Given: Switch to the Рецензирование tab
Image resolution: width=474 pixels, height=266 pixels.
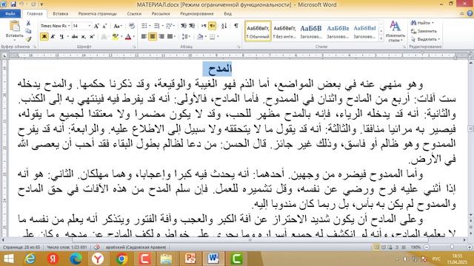Looking at the screenshot, I should (x=197, y=13).
